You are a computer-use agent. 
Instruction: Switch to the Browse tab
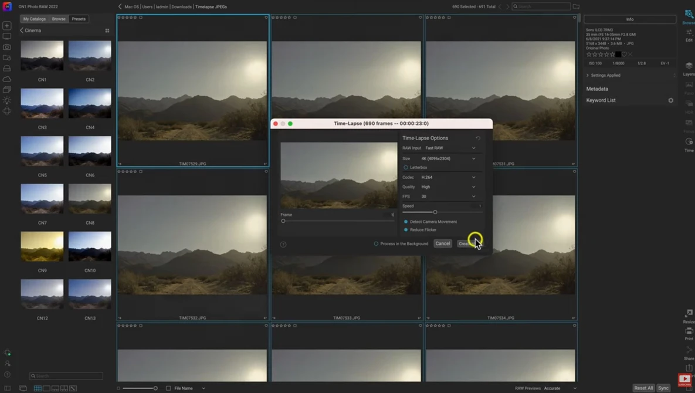(x=59, y=19)
